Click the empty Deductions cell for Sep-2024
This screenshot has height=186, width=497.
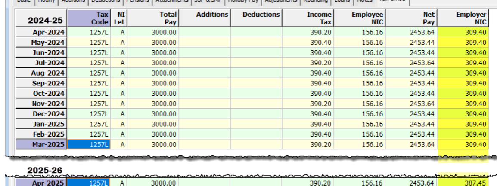click(x=256, y=83)
